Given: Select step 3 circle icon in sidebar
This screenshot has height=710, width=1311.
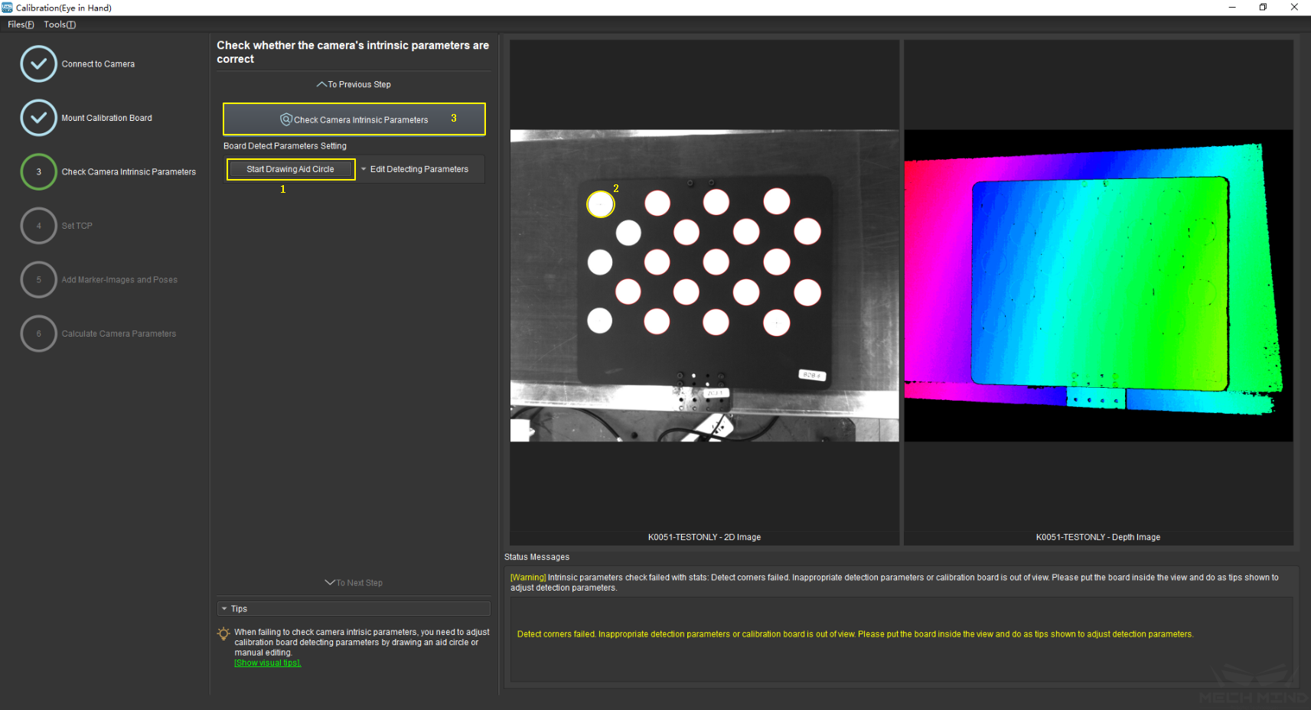Looking at the screenshot, I should 38,172.
